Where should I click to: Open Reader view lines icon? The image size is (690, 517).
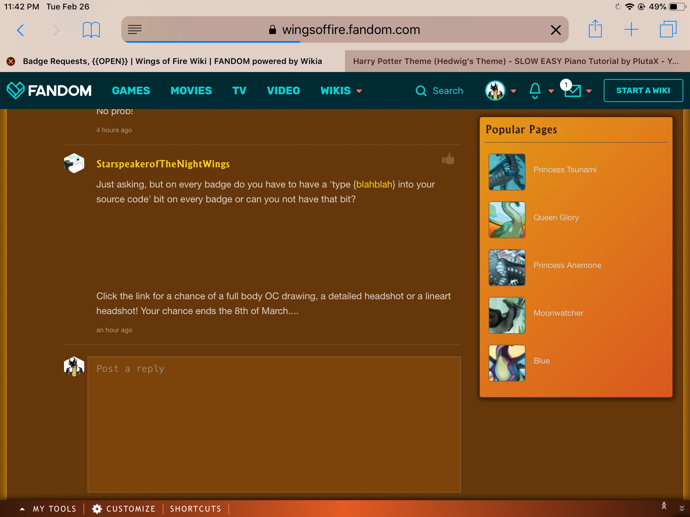tap(135, 30)
